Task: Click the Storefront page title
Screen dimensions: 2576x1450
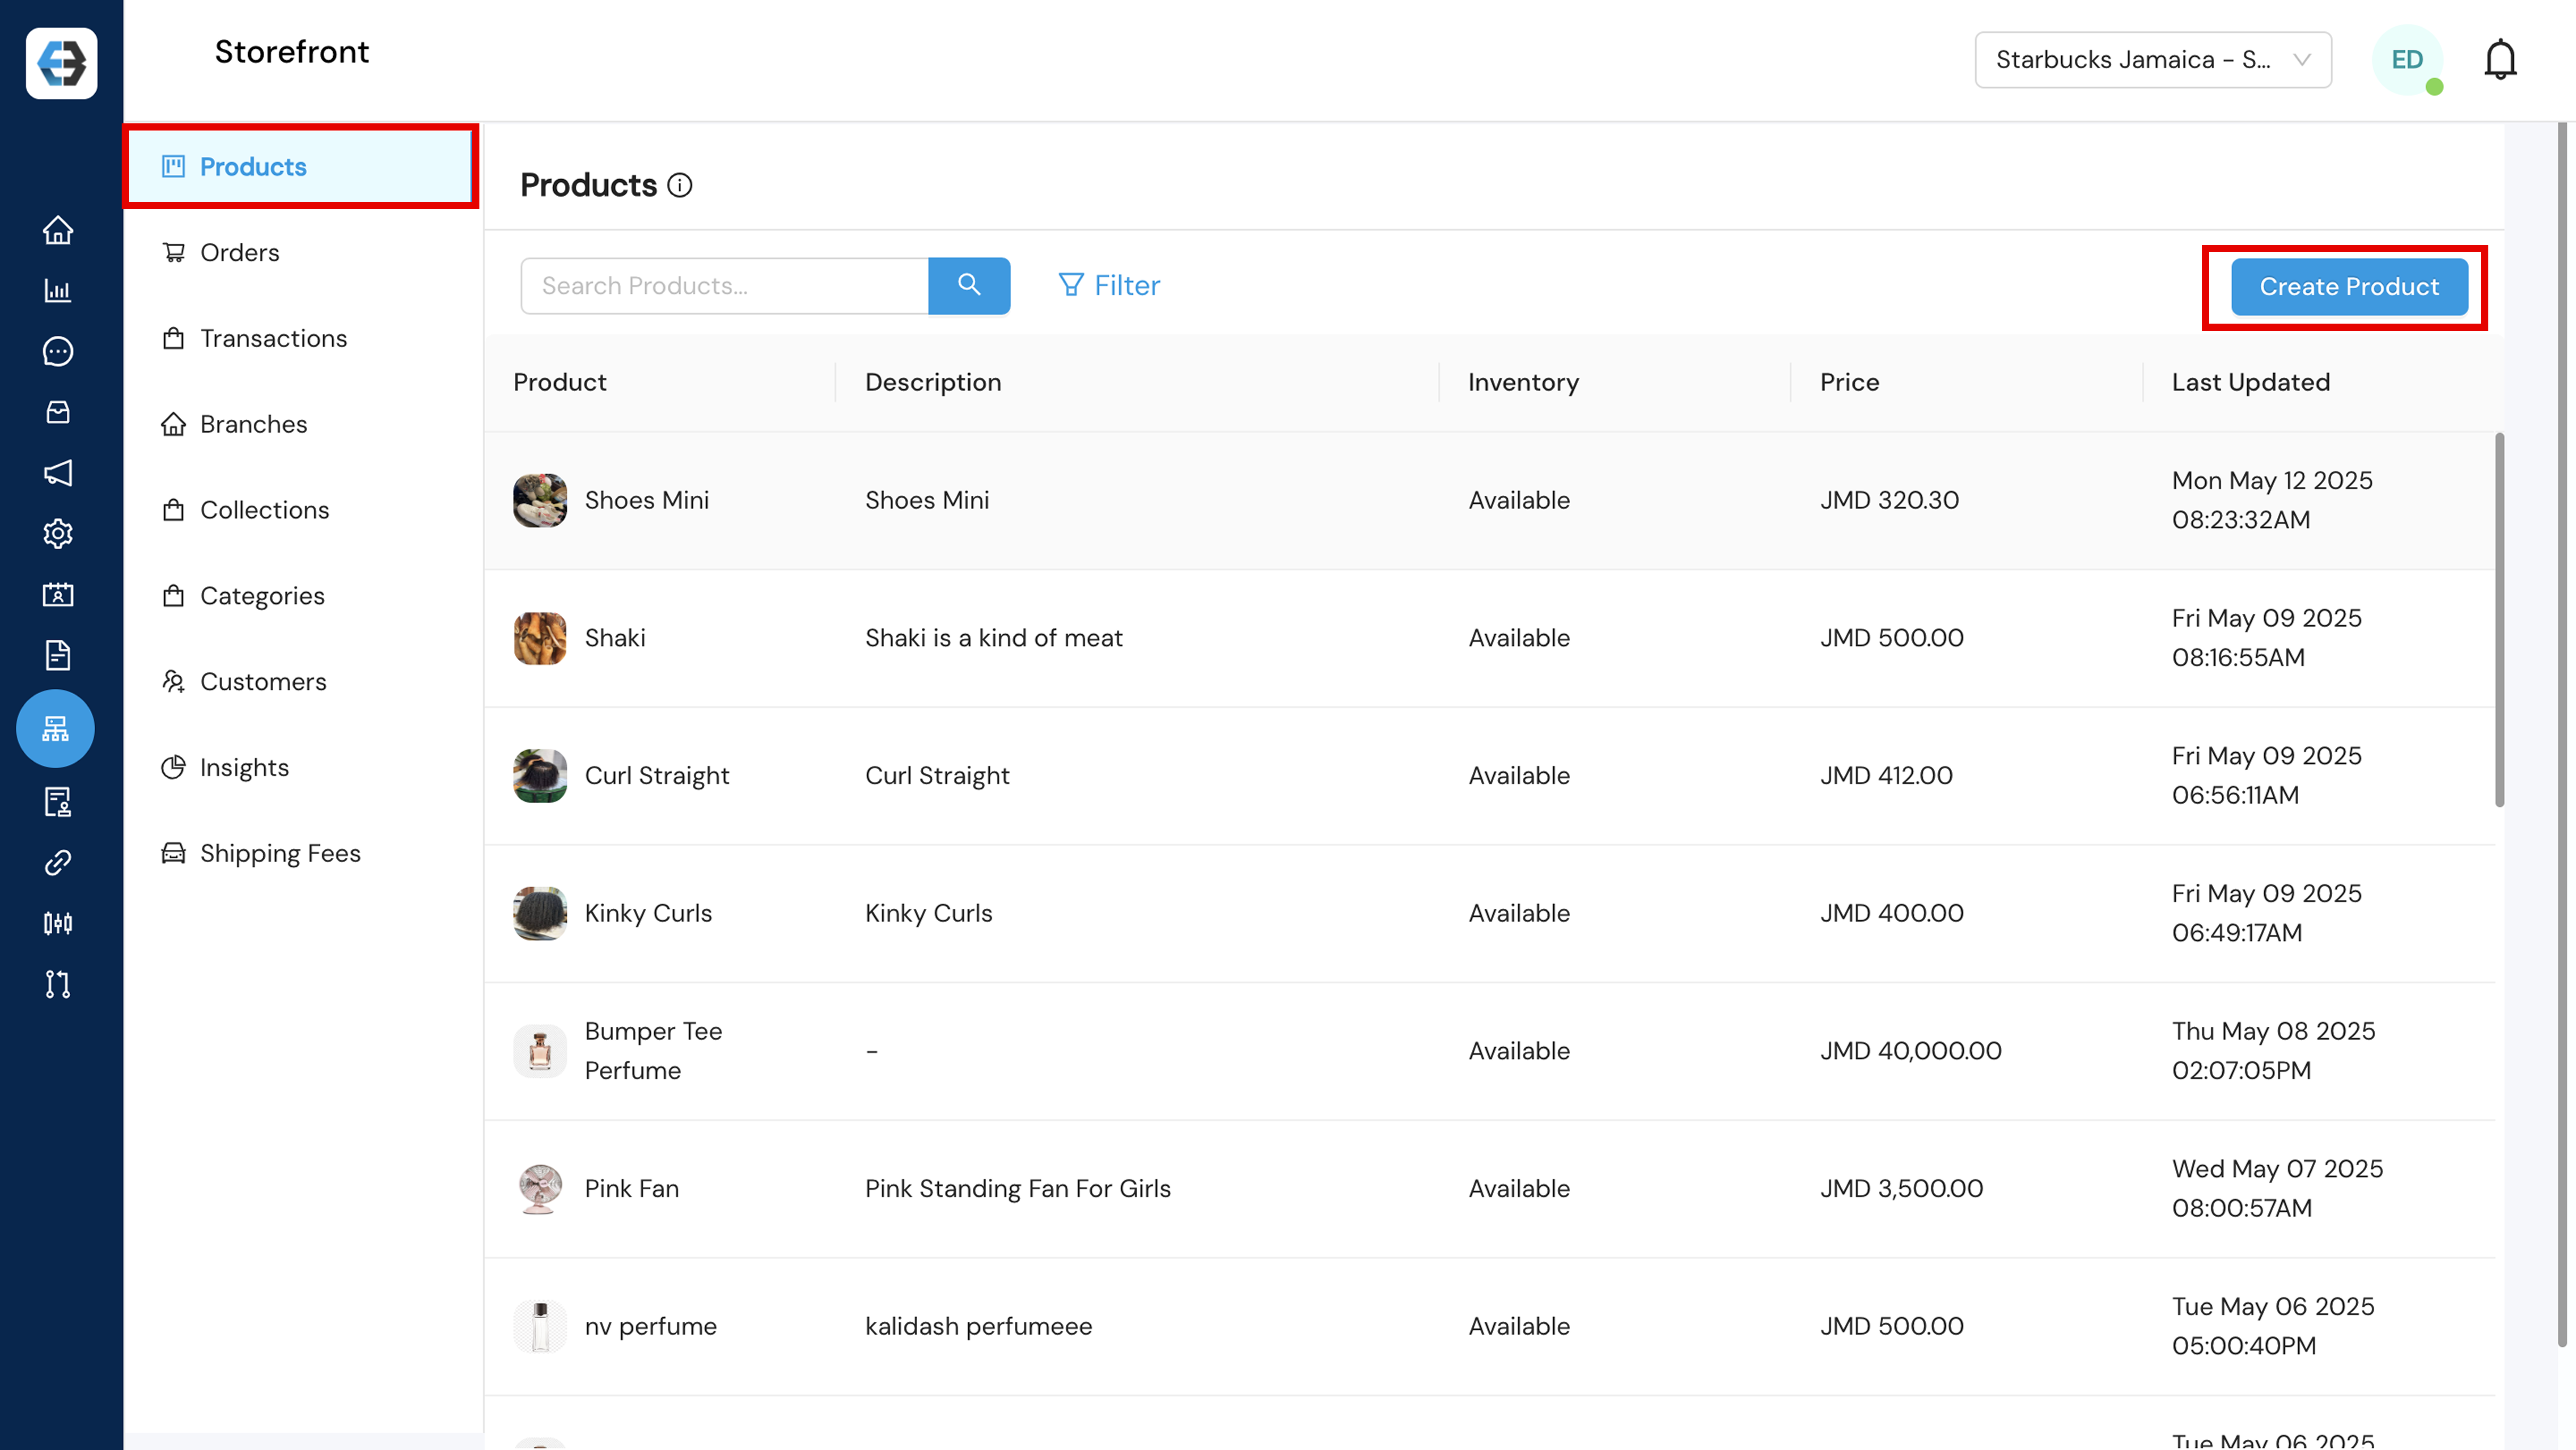Action: pos(292,52)
